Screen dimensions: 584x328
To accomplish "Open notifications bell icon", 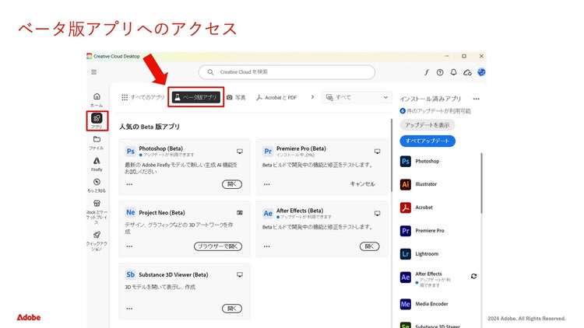I will [x=453, y=72].
